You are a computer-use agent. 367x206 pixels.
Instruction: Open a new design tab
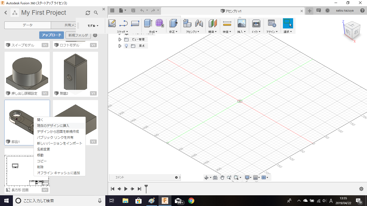(x=310, y=11)
